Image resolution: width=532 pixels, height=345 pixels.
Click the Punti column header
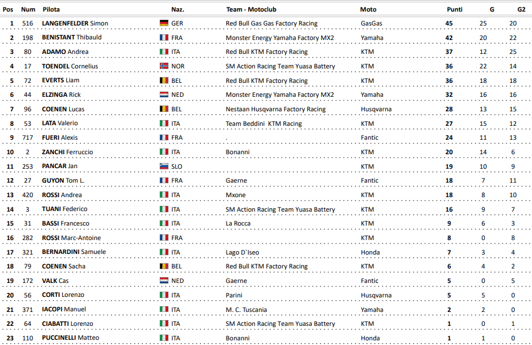tap(454, 10)
